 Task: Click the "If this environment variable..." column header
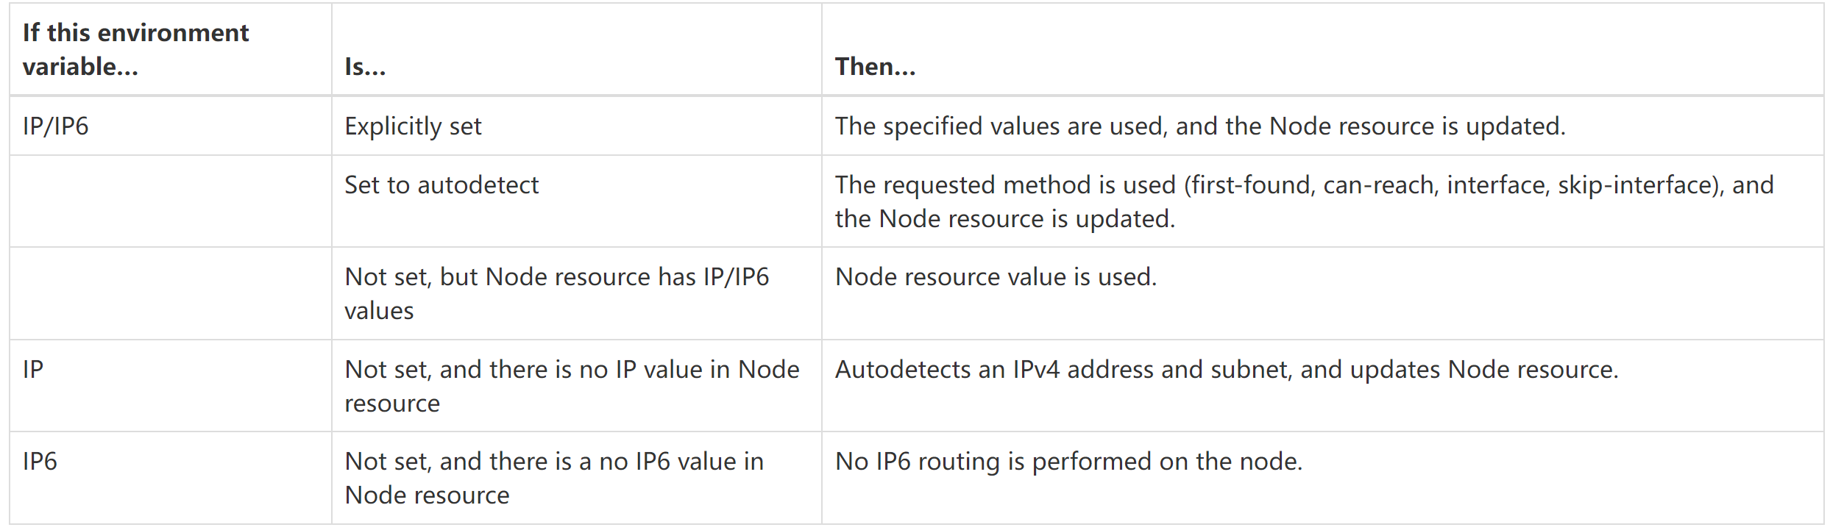click(x=135, y=49)
